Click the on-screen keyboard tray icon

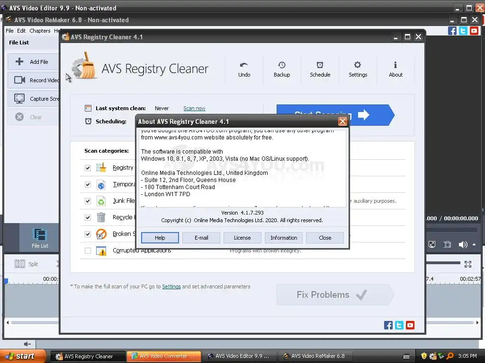406,356
